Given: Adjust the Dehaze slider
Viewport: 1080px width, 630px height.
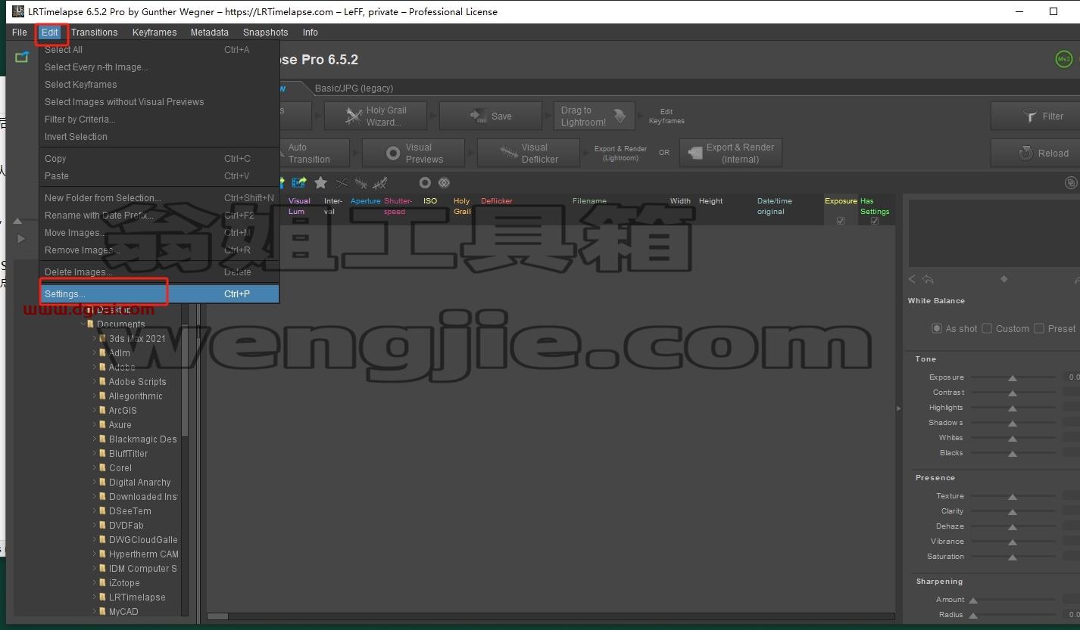Looking at the screenshot, I should pyautogui.click(x=1013, y=526).
